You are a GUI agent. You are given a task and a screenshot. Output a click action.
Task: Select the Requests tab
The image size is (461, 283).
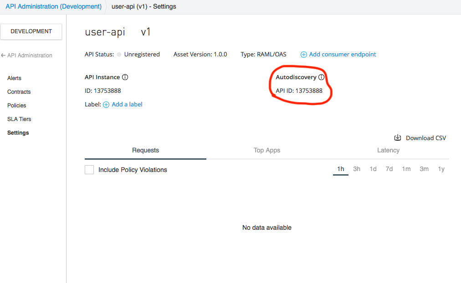(145, 150)
